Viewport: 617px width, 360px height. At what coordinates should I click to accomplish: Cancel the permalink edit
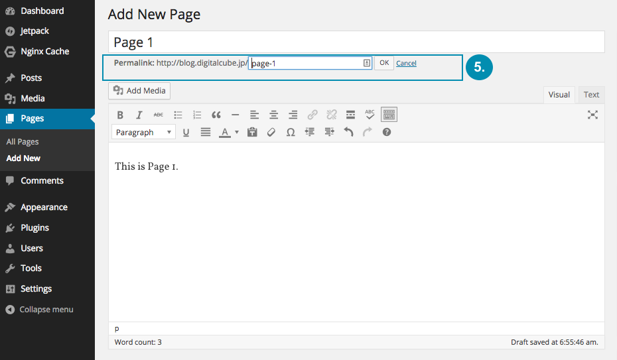406,64
